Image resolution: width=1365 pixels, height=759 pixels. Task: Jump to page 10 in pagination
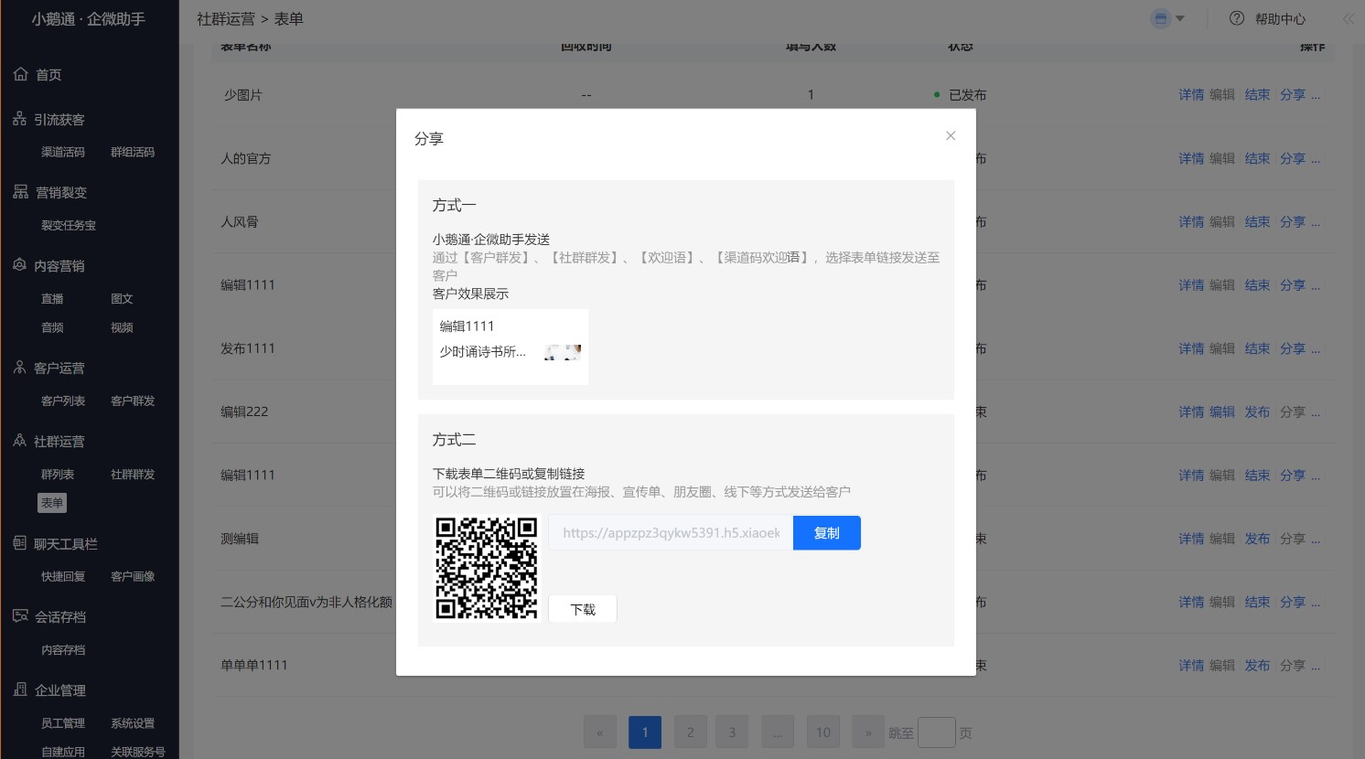[x=823, y=732]
